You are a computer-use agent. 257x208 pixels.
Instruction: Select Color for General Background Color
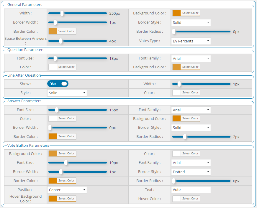186,13
